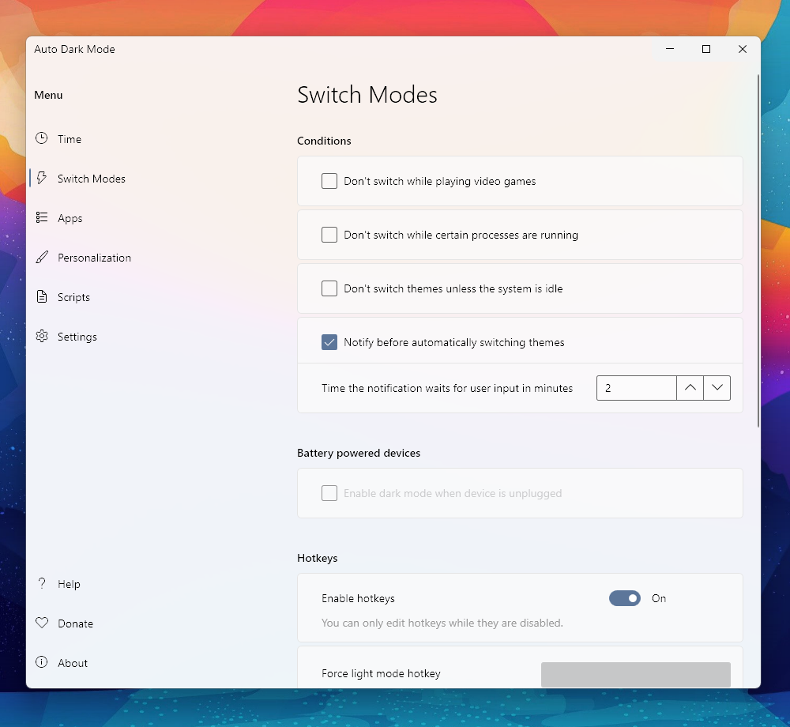Enable Don't switch while playing video games
Viewport: 790px width, 727px height.
point(329,181)
